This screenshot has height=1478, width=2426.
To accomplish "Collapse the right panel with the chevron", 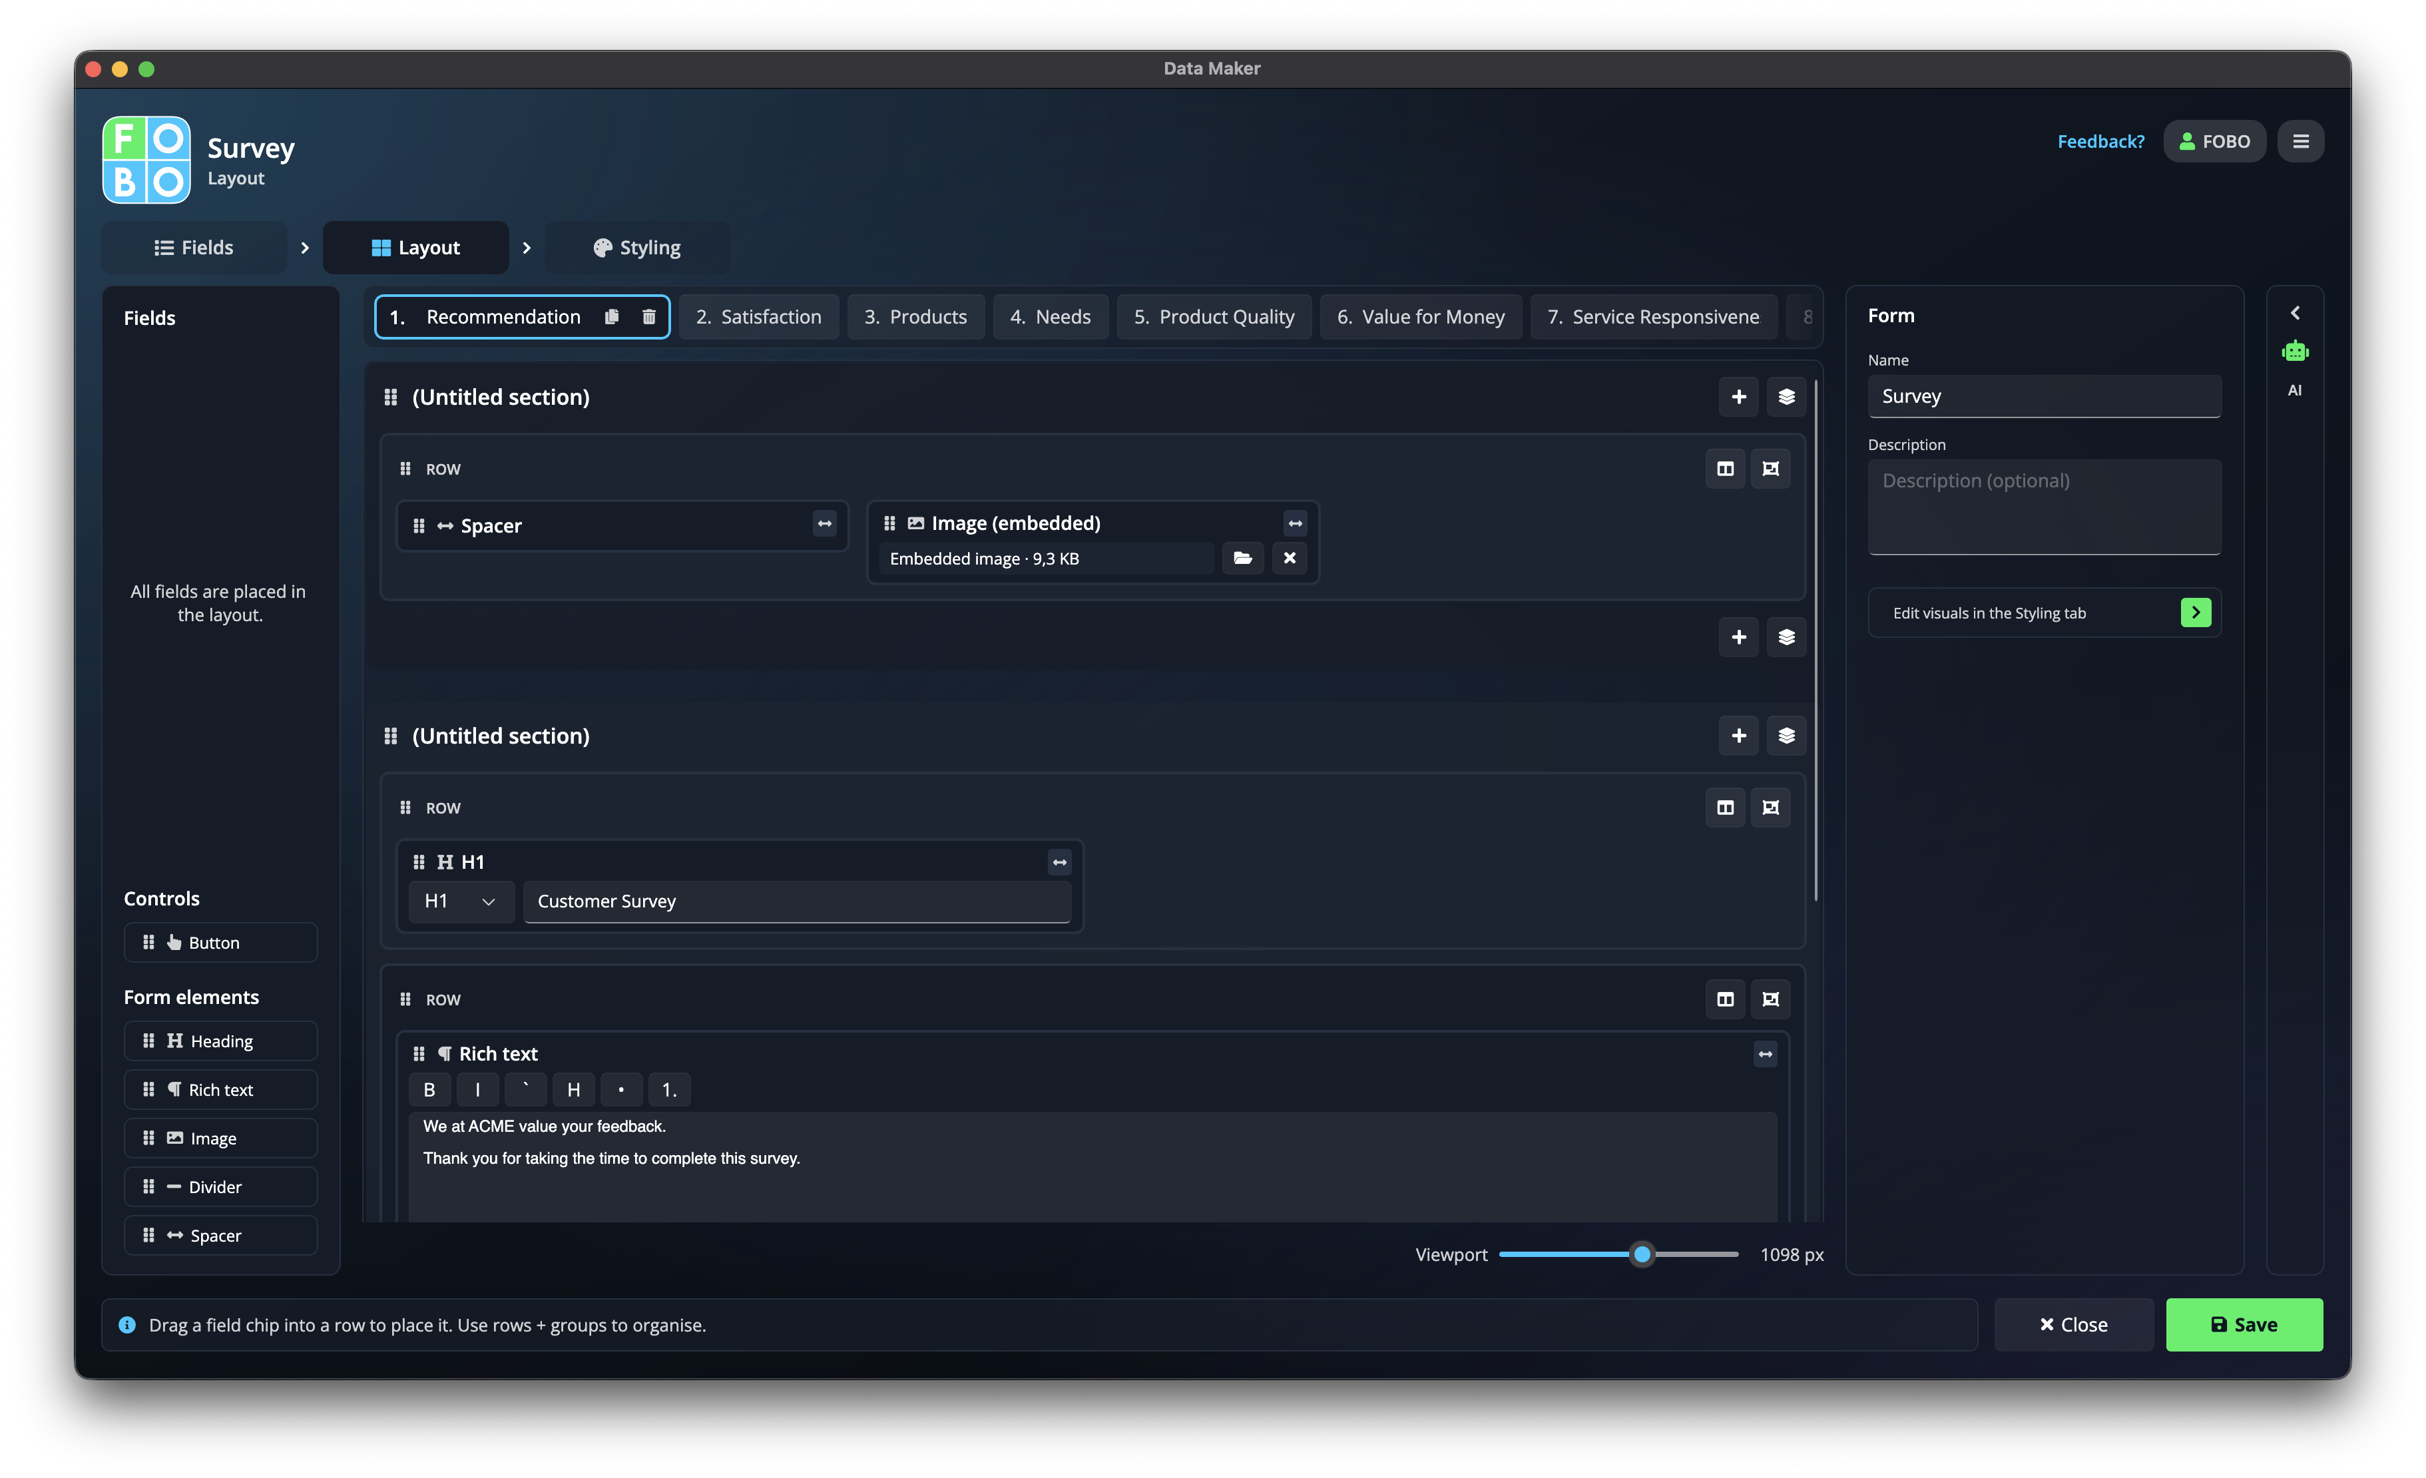I will tap(2294, 313).
